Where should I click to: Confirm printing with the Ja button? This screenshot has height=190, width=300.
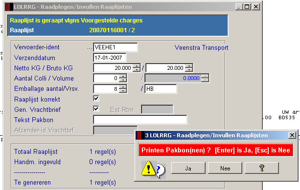pos(188,168)
